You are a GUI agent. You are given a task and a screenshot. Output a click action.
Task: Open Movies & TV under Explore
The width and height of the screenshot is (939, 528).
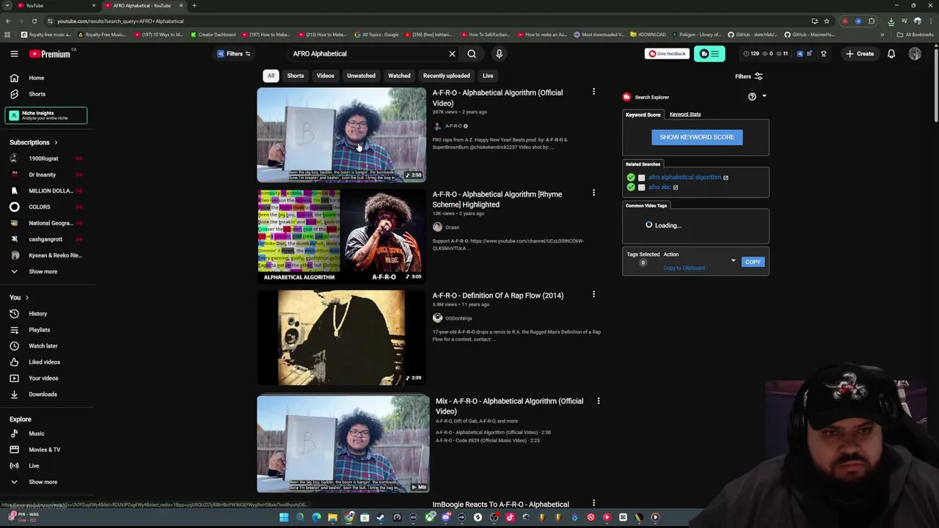[45, 450]
